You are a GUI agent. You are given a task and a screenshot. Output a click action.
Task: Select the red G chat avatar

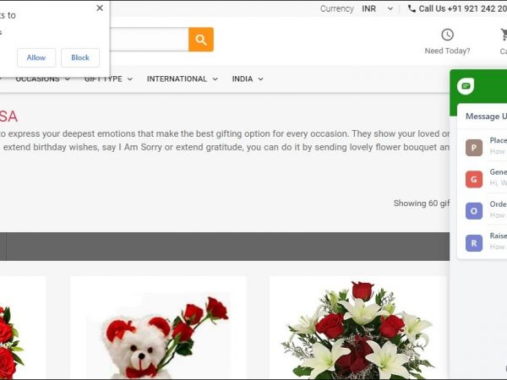[474, 179]
